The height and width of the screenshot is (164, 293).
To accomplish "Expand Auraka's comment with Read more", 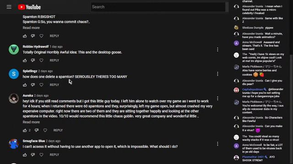I will coord(31,122).
